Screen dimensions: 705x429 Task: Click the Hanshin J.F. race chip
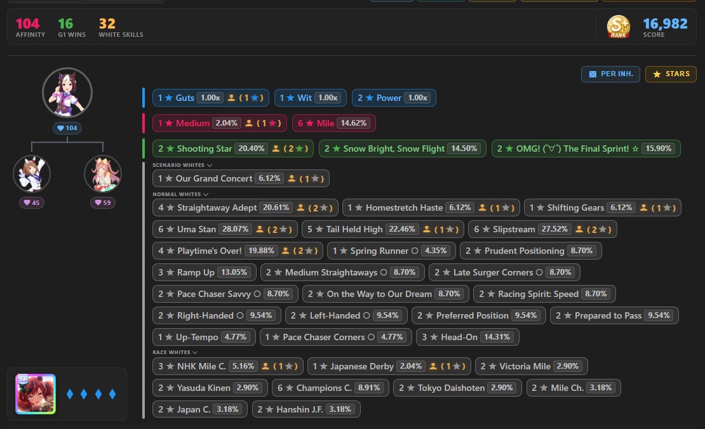point(306,409)
